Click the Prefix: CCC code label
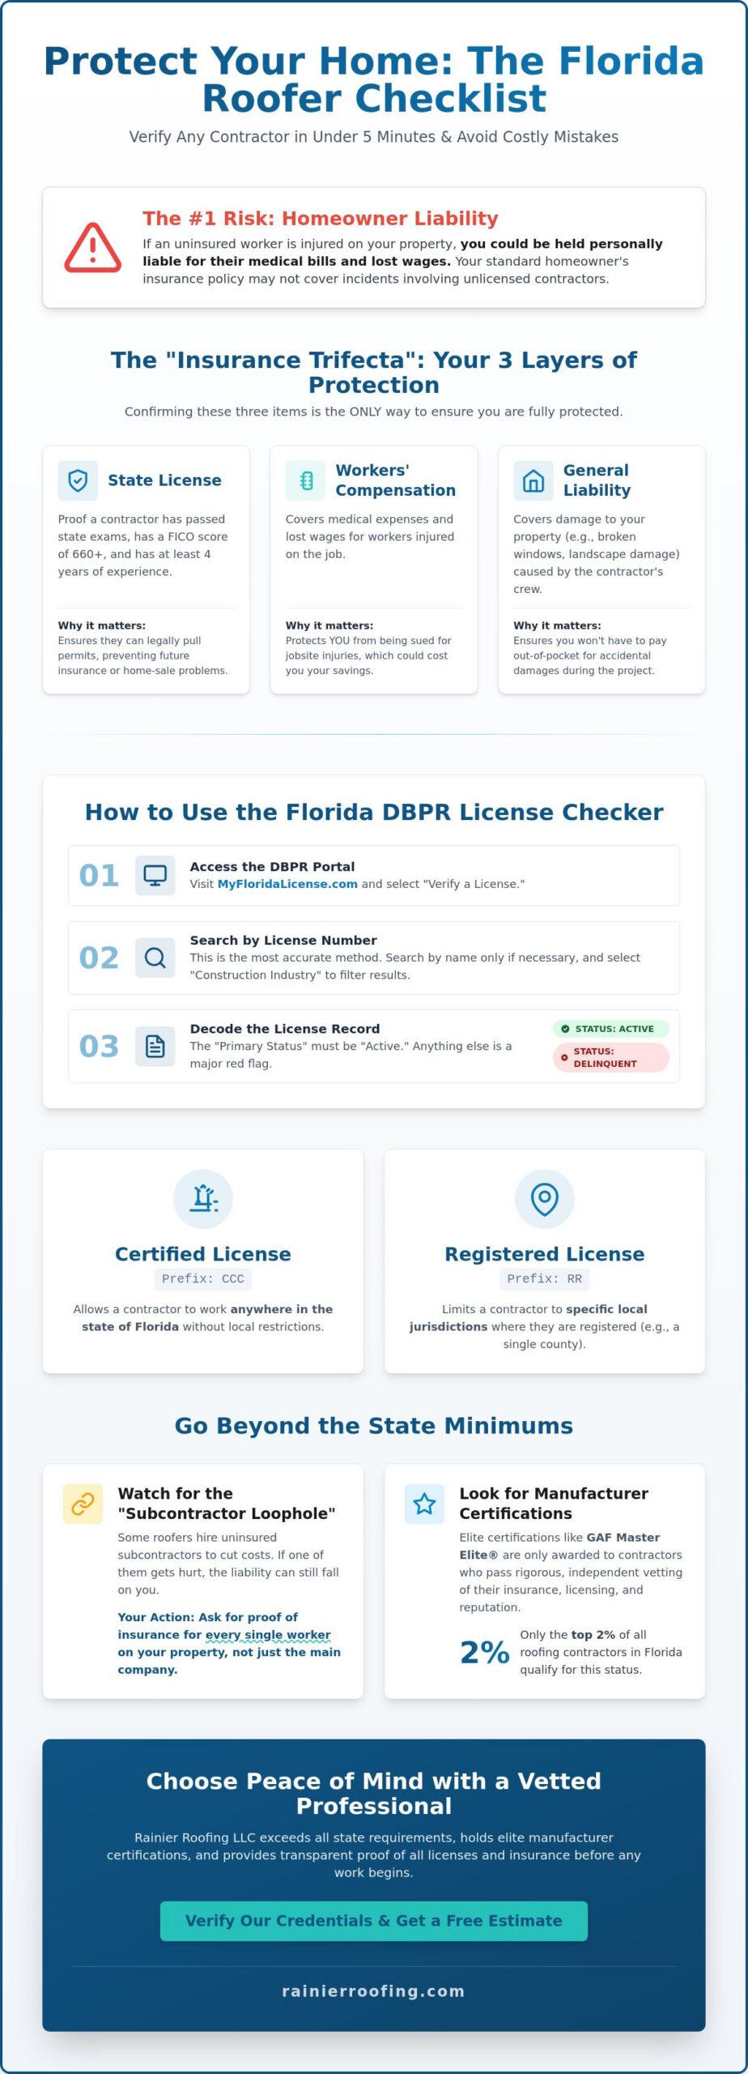Screen dimensions: 748x2074 coord(203,1278)
